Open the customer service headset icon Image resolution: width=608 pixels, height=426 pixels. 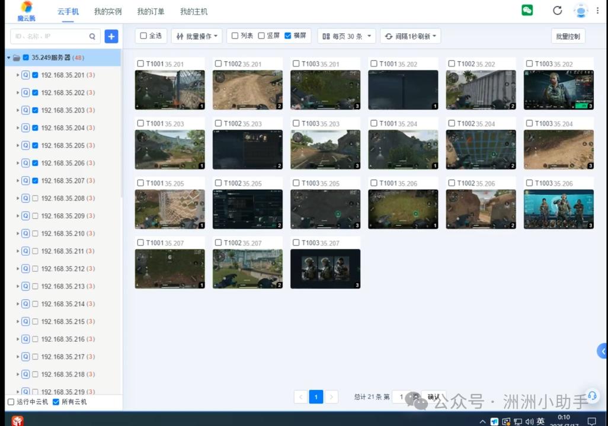tap(592, 395)
